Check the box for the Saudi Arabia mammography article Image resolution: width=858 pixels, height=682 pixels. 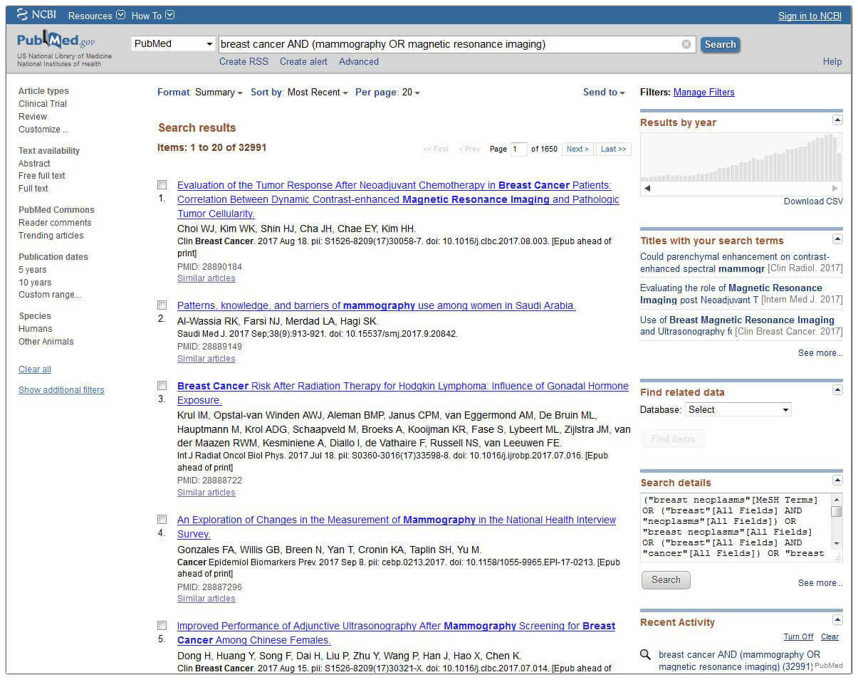pyautogui.click(x=162, y=305)
